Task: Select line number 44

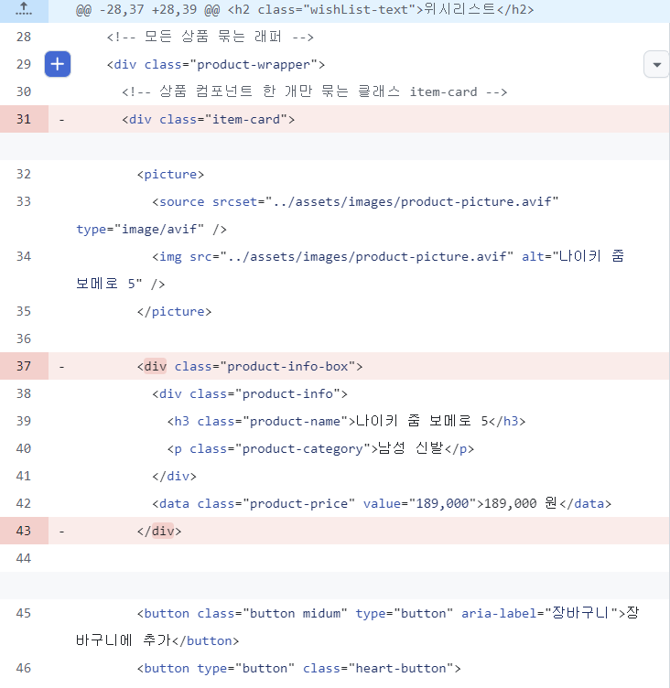Action: (24, 558)
